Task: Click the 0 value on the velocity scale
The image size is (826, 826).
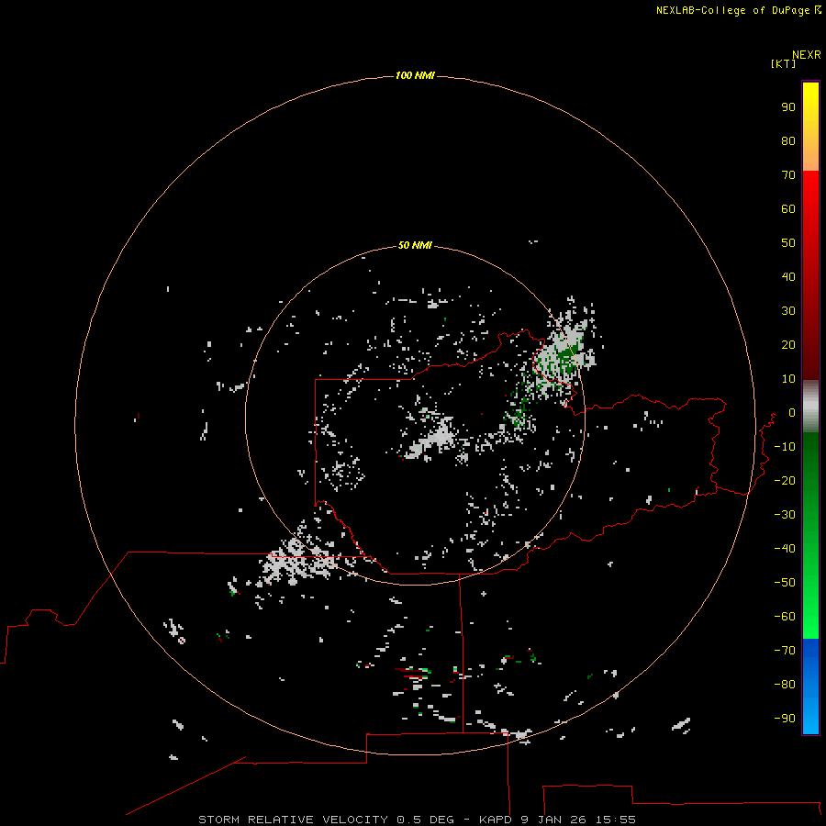Action: pos(792,412)
